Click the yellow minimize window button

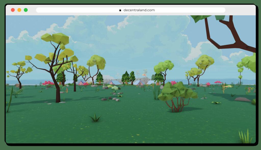click(x=19, y=10)
